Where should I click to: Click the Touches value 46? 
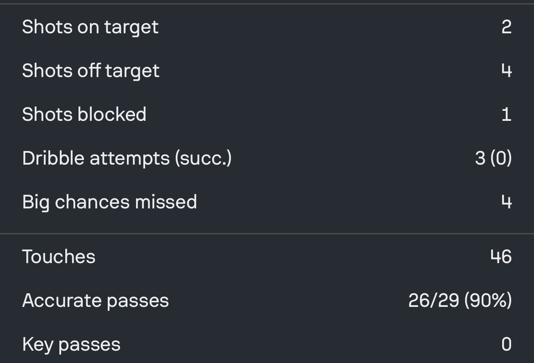click(x=501, y=256)
